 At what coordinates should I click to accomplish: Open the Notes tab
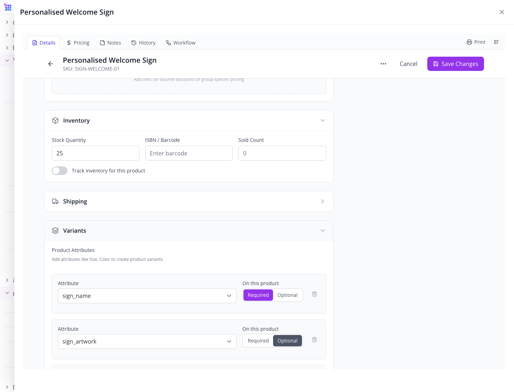110,43
